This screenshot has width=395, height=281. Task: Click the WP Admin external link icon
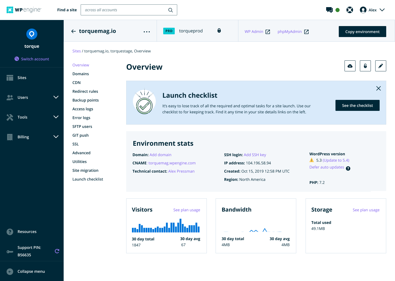pyautogui.click(x=268, y=32)
